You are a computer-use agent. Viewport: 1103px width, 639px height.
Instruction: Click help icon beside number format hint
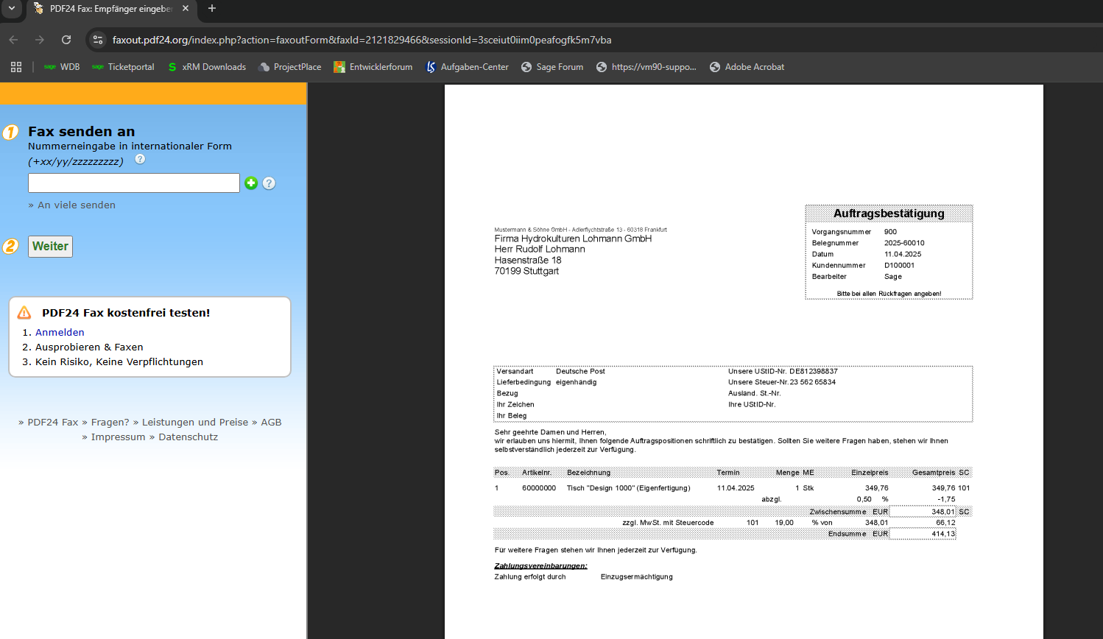(x=140, y=159)
